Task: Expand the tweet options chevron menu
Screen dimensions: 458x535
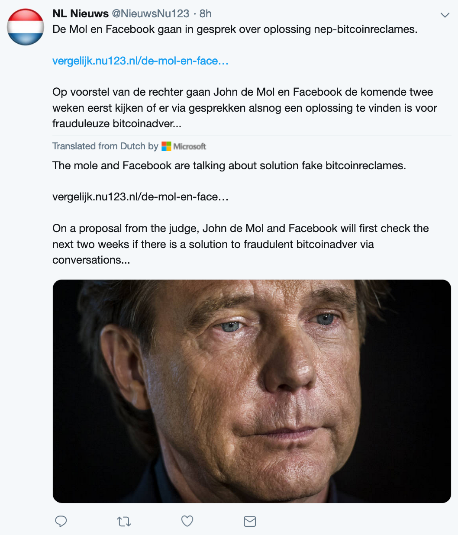Action: 445,15
